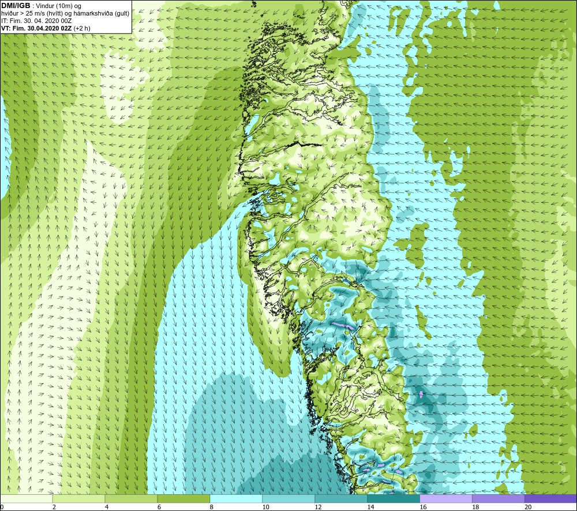The width and height of the screenshot is (577, 511).
Task: Click the 2-4 m/s light green swatch
Action: point(78,498)
